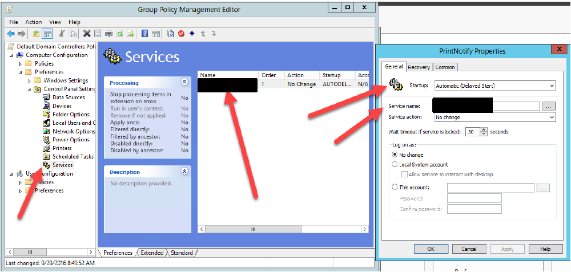Click the browse button beside This account

click(543, 188)
